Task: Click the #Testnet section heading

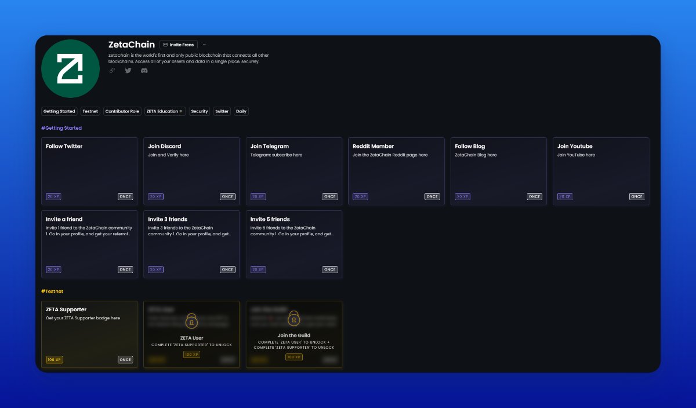Action: [52, 291]
